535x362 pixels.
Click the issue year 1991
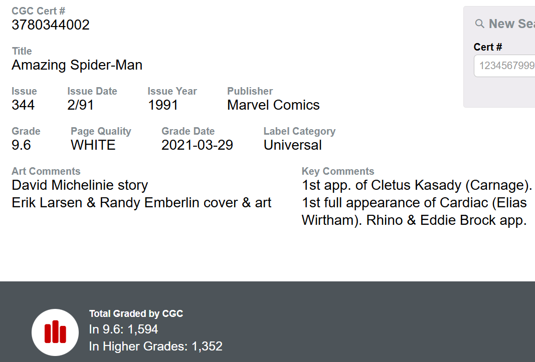pos(163,105)
